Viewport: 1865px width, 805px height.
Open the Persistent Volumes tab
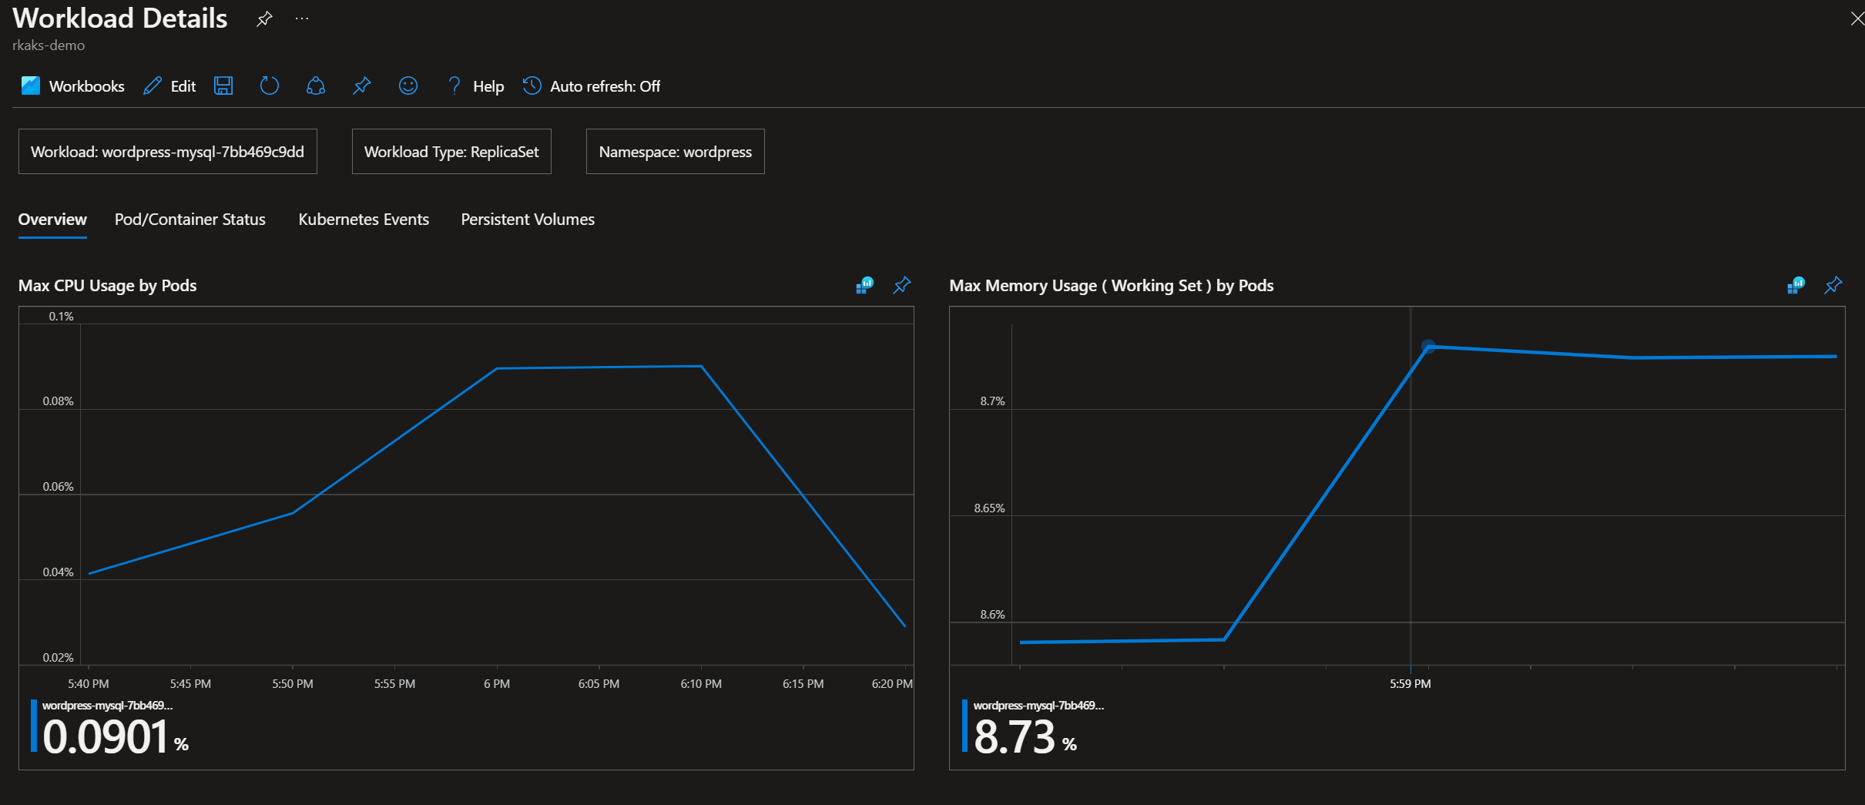[528, 220]
